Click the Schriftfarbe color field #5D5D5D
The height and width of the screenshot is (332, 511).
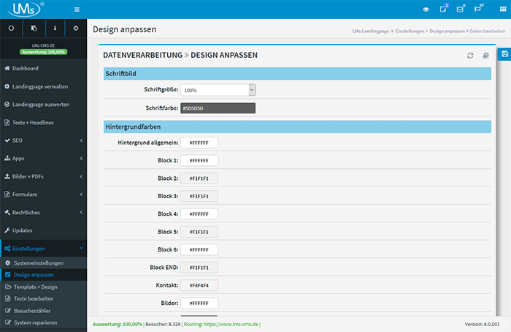[x=218, y=108]
